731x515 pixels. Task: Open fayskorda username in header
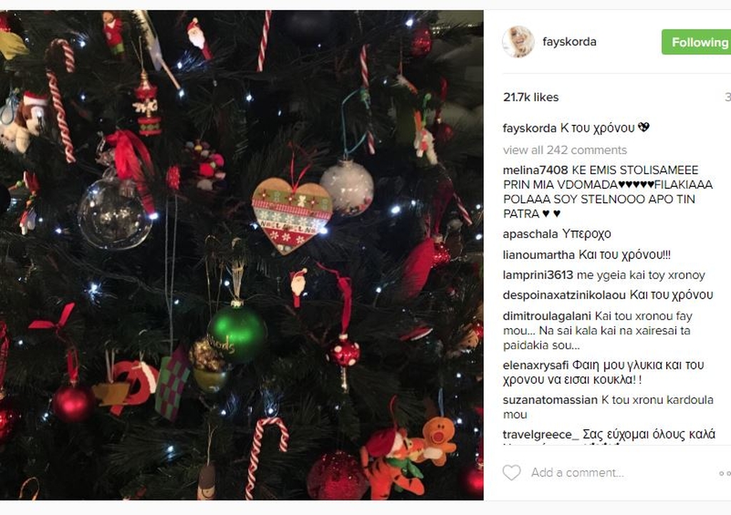click(x=569, y=41)
